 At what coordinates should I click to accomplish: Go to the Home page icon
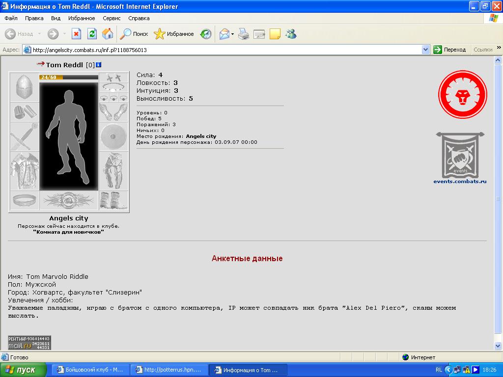click(x=108, y=34)
